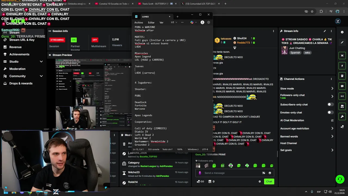Open the Stream info three-dot menu
The image size is (348, 196).
coord(331,31)
